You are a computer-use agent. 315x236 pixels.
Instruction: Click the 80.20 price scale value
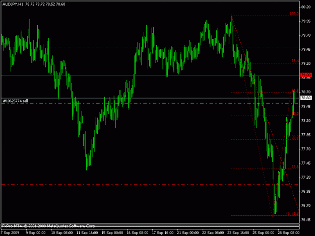tap(305, 7)
